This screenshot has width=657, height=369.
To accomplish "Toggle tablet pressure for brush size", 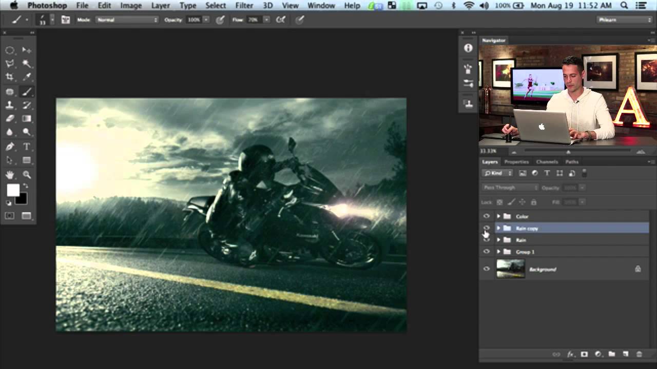I will pos(300,19).
